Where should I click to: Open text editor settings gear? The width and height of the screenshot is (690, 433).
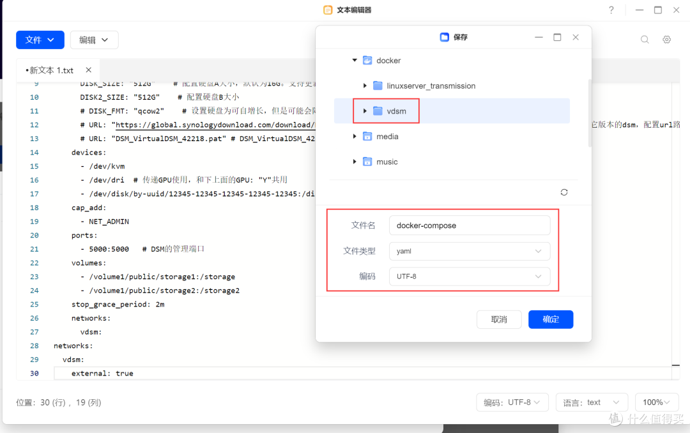(x=666, y=40)
